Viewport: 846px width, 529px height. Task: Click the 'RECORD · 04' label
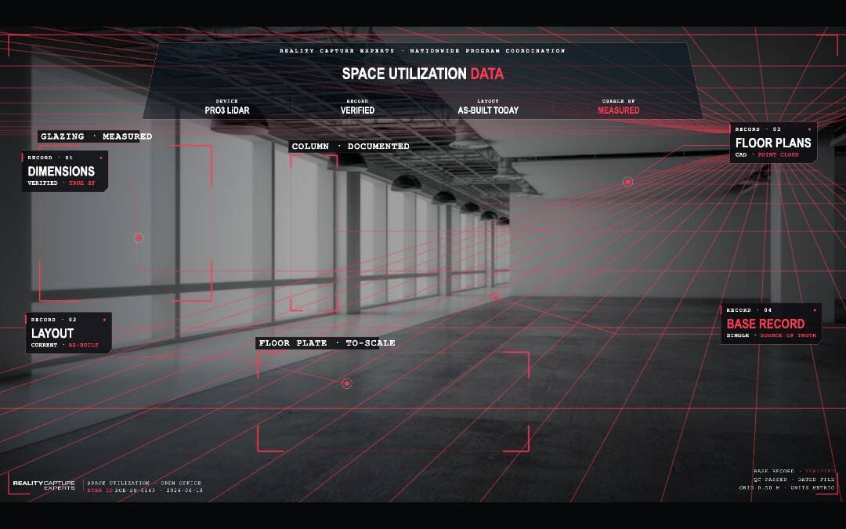coord(749,310)
